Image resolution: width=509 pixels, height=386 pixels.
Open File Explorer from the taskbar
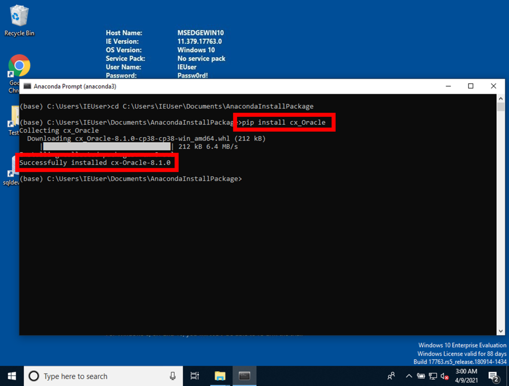220,376
